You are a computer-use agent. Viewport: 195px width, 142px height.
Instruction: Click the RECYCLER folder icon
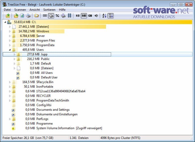click(14, 96)
